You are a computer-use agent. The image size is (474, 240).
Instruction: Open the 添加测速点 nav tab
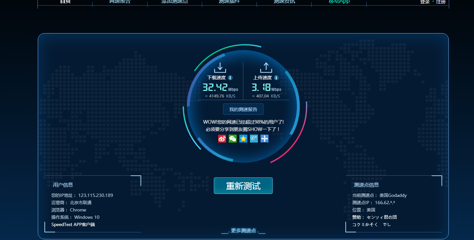coord(175,2)
